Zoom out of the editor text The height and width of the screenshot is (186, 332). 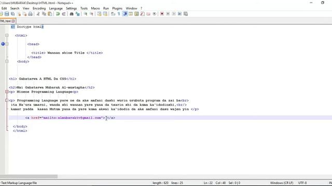coord(91,14)
